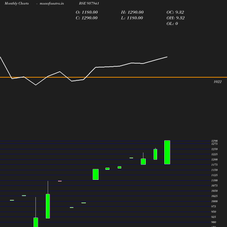This screenshot has width=227, height=227.
Task: Click the "1125" y-axis price label
Action: [x=214, y=175]
